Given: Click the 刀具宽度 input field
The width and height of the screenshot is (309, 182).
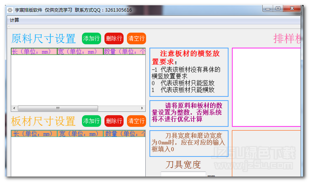Looking at the screenshot, I should [x=183, y=174].
